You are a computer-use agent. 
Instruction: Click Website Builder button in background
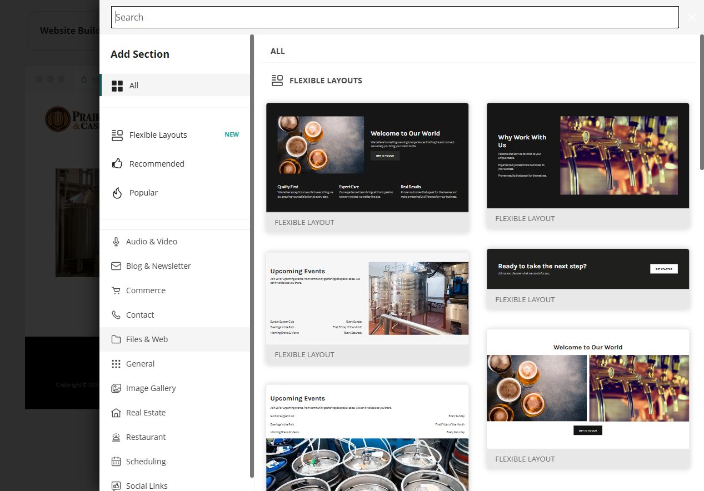coord(64,31)
